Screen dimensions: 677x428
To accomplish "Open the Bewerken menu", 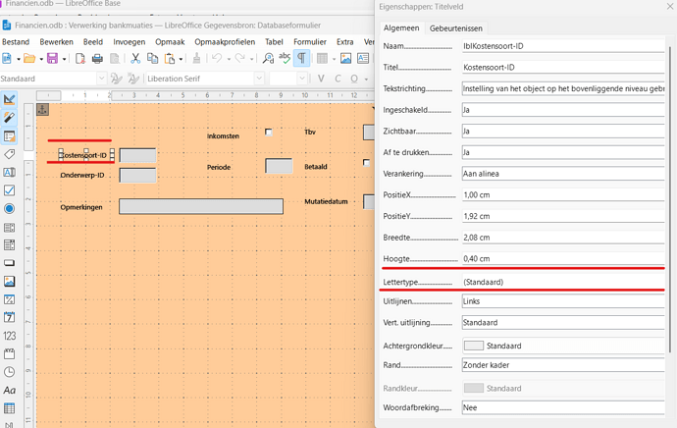I will (x=56, y=42).
